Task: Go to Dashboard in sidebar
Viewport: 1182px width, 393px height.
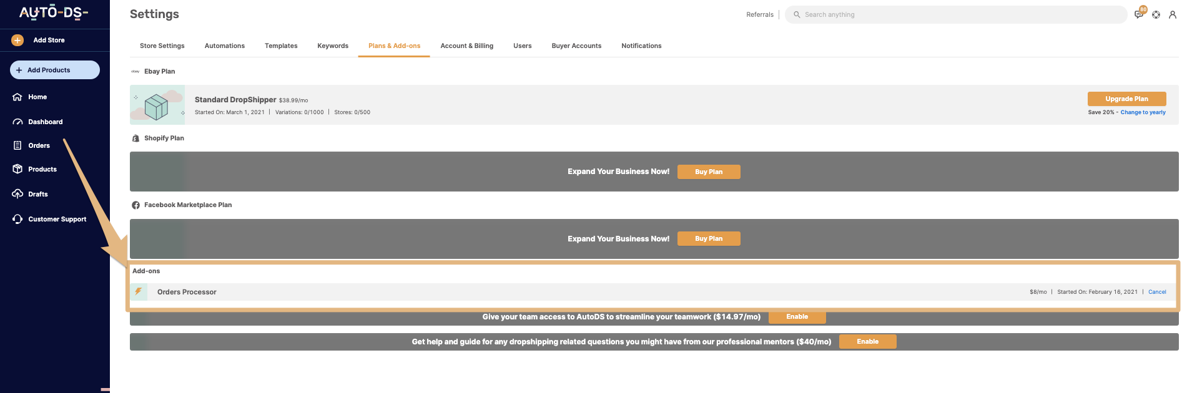Action: [46, 122]
